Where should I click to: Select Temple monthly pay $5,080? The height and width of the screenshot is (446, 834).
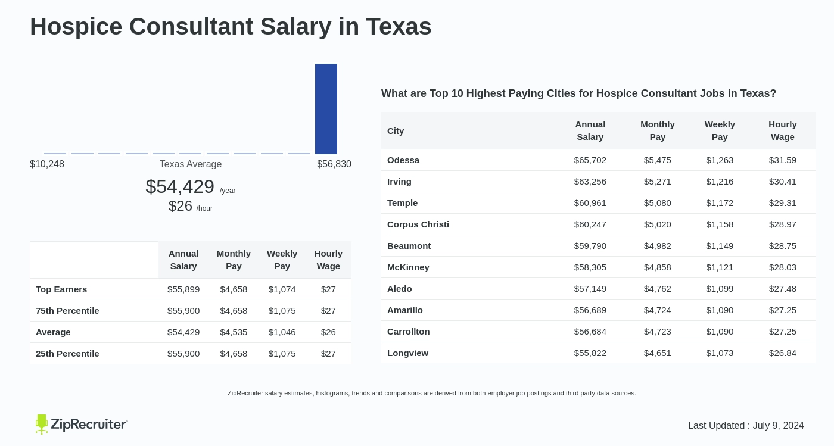click(x=658, y=202)
